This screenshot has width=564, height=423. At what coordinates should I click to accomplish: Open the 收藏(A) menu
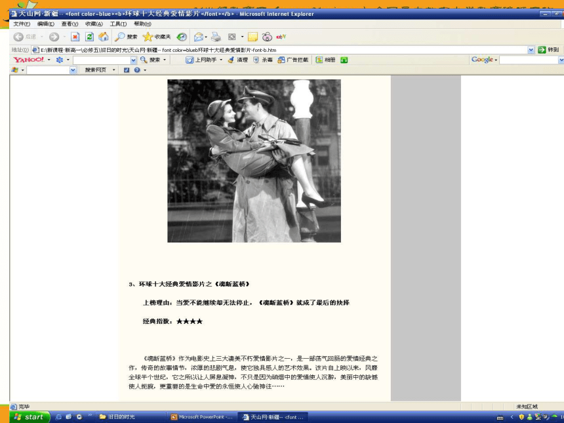tap(94, 24)
